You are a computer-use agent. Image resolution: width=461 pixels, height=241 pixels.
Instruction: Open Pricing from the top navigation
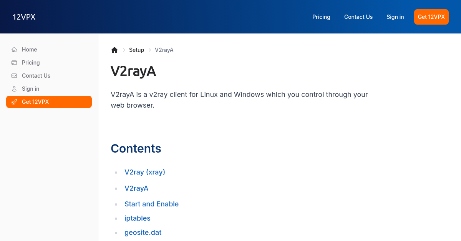pyautogui.click(x=321, y=17)
